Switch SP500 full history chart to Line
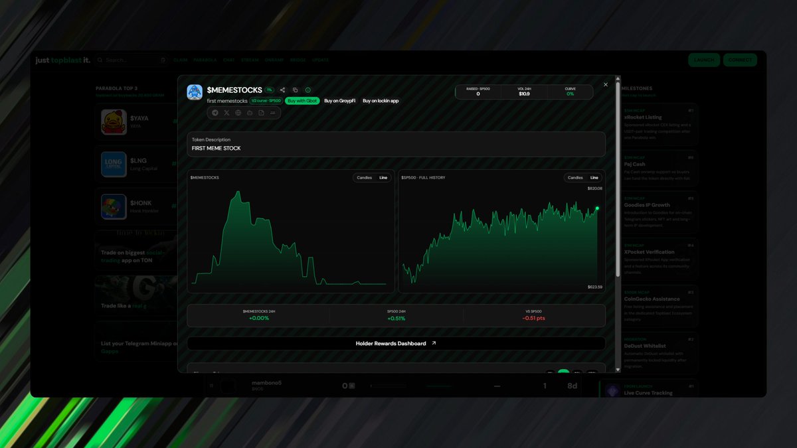797x448 pixels. (x=594, y=178)
